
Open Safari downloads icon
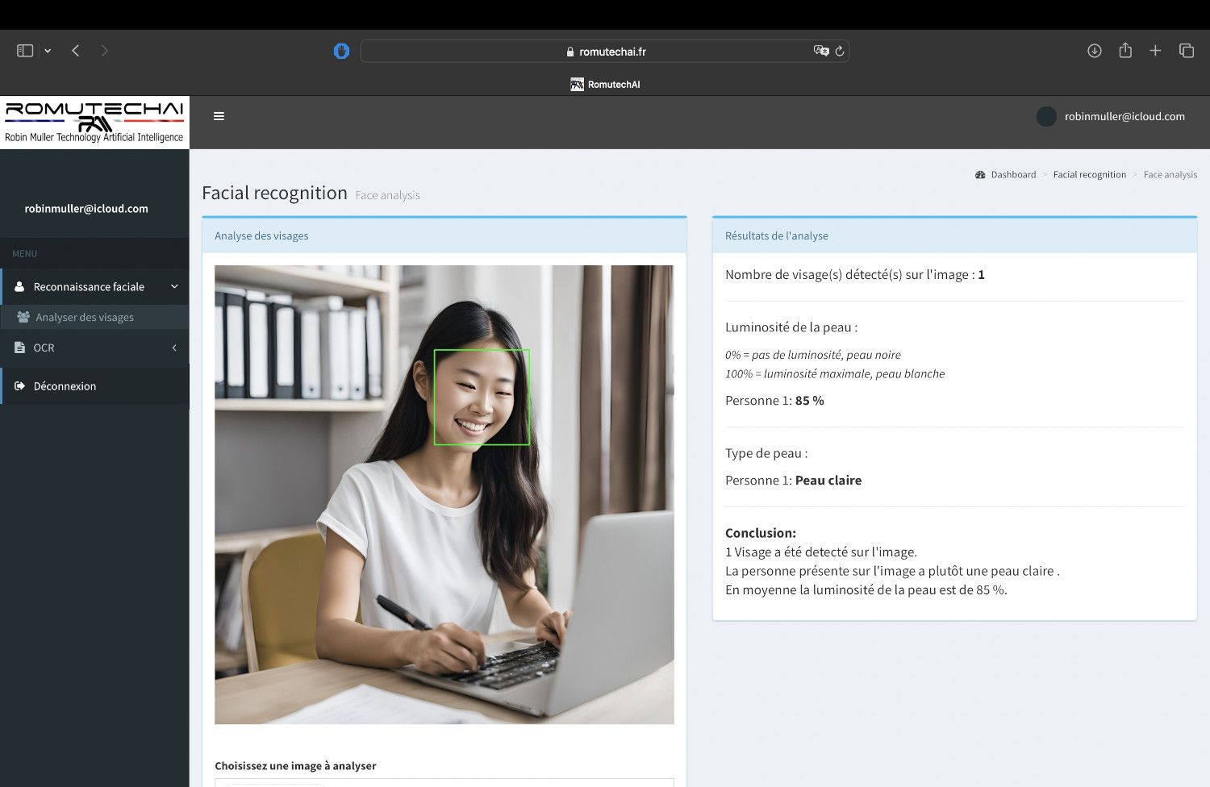pyautogui.click(x=1094, y=51)
